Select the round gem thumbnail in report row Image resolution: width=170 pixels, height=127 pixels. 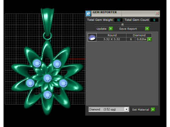92,37
